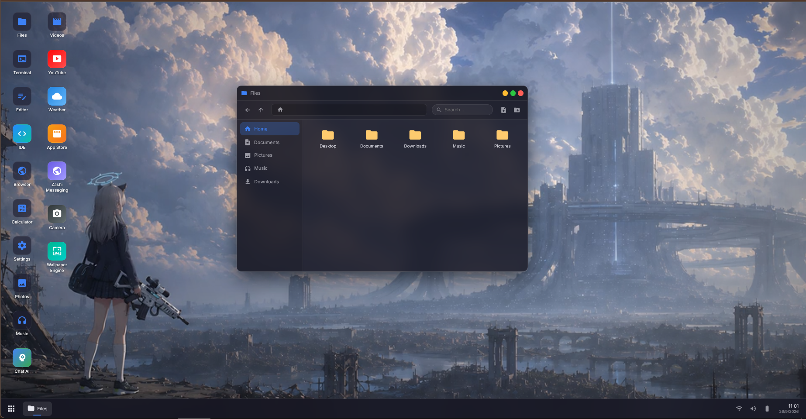Open Zashi Messaging

click(57, 177)
